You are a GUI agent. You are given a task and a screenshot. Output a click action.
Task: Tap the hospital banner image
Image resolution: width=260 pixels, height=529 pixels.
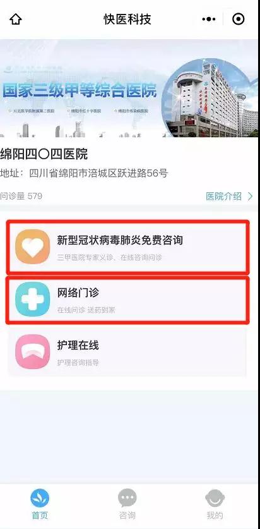coord(129,88)
